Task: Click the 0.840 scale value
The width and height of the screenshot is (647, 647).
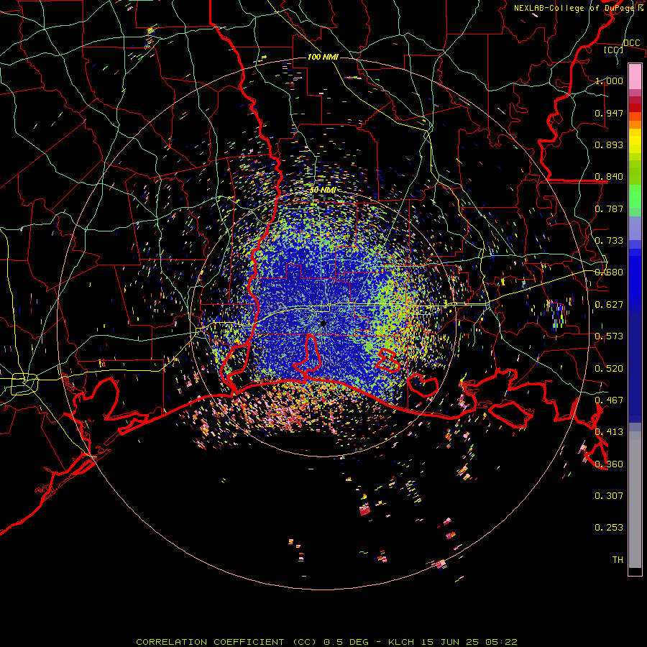Action: (609, 177)
